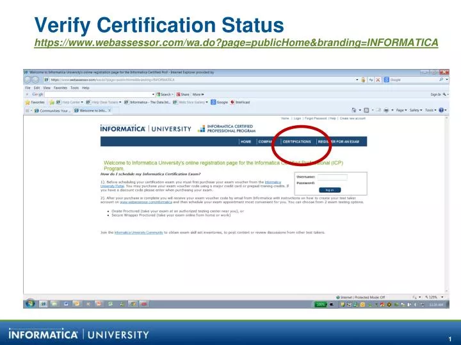Open the View menu
461x345 pixels.
(47, 88)
